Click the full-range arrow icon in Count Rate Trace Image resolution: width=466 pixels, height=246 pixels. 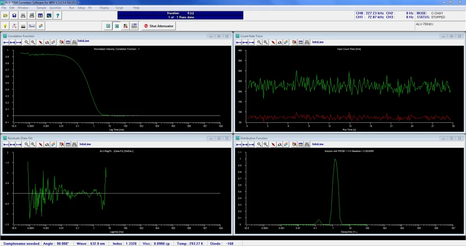(x=245, y=42)
